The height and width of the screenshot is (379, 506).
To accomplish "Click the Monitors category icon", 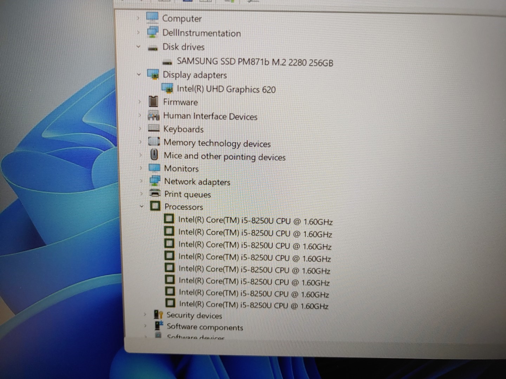I will 155,168.
